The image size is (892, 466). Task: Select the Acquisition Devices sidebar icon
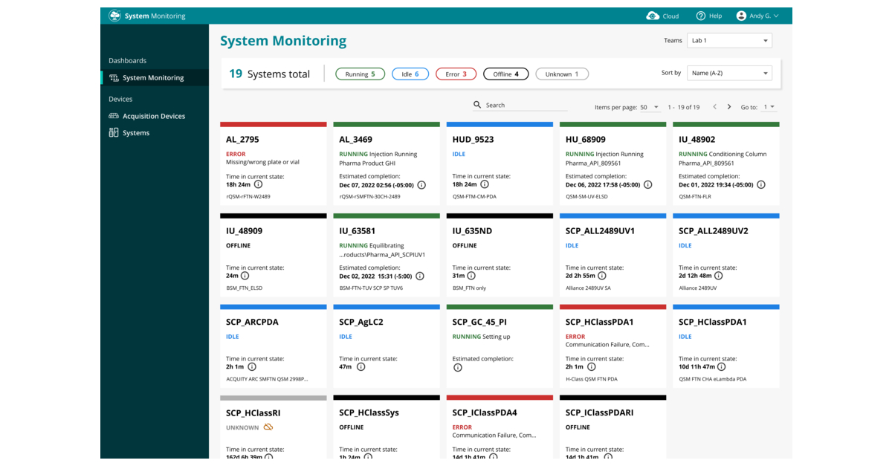click(x=115, y=116)
